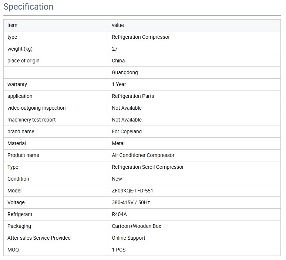Select the R404A refrigerant value
This screenshot has width=286, height=260.
[119, 214]
